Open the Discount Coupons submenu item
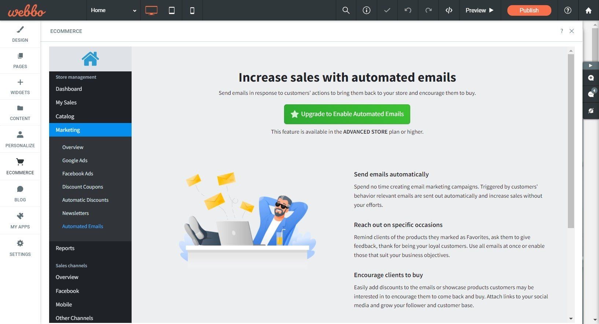The image size is (599, 324). pos(82,187)
